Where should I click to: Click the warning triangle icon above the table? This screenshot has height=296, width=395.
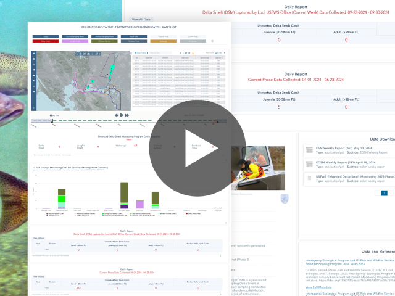click(193, 53)
